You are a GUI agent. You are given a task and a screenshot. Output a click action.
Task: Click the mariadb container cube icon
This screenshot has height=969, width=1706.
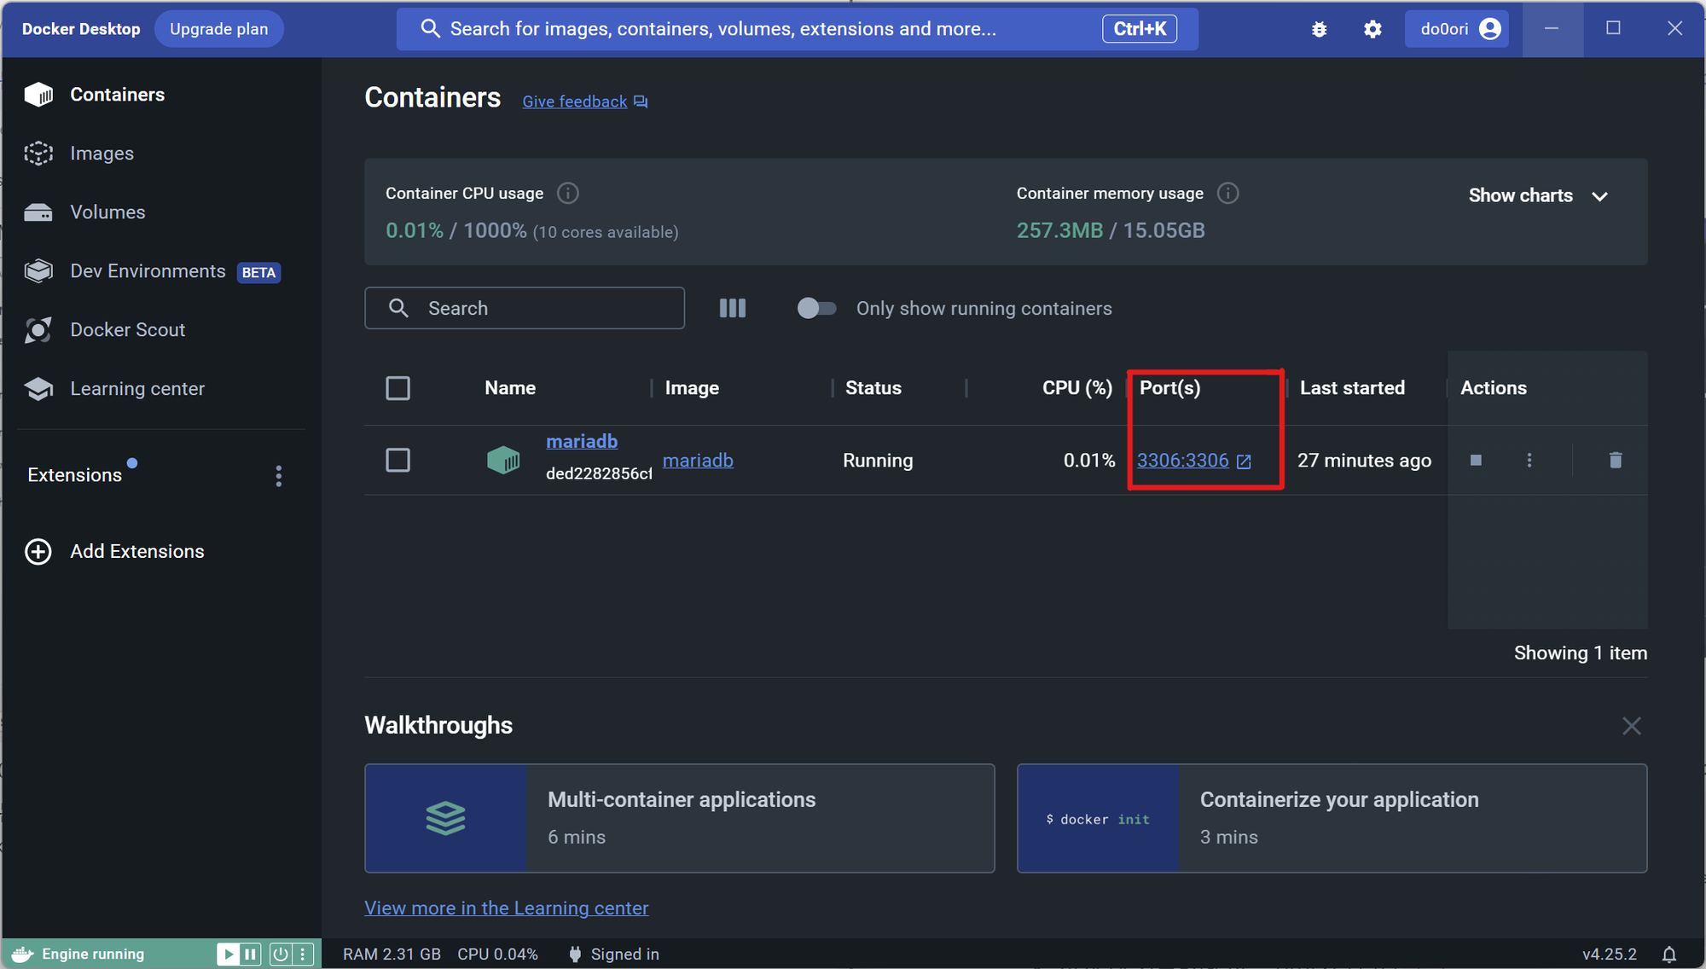click(503, 460)
